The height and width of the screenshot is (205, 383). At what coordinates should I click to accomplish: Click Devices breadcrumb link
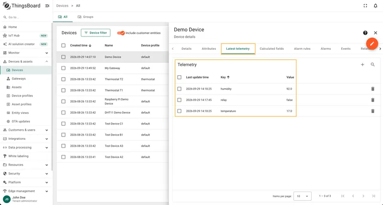click(62, 6)
